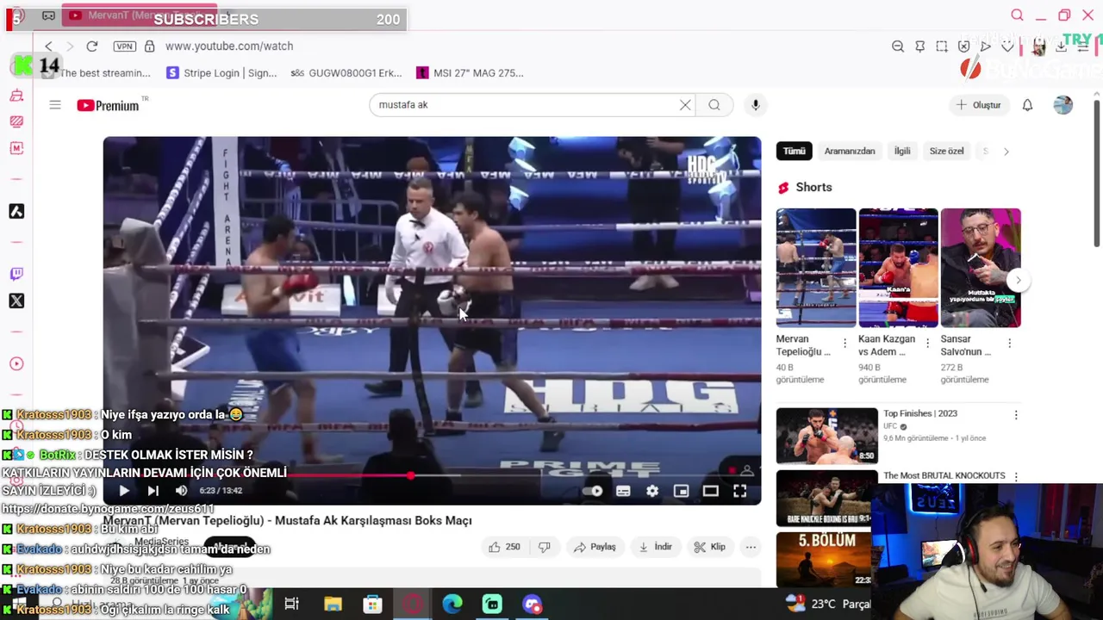The image size is (1103, 620).
Task: Open the YouTube account avatar menu
Action: coord(1062,105)
